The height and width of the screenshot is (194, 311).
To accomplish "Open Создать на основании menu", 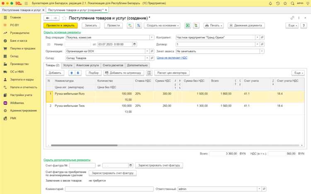I will click(x=162, y=26).
